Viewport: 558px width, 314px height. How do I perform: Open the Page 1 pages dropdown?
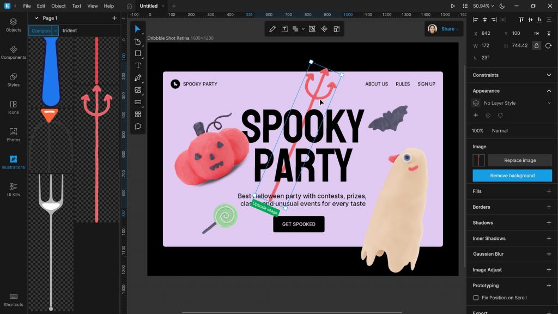(x=47, y=18)
